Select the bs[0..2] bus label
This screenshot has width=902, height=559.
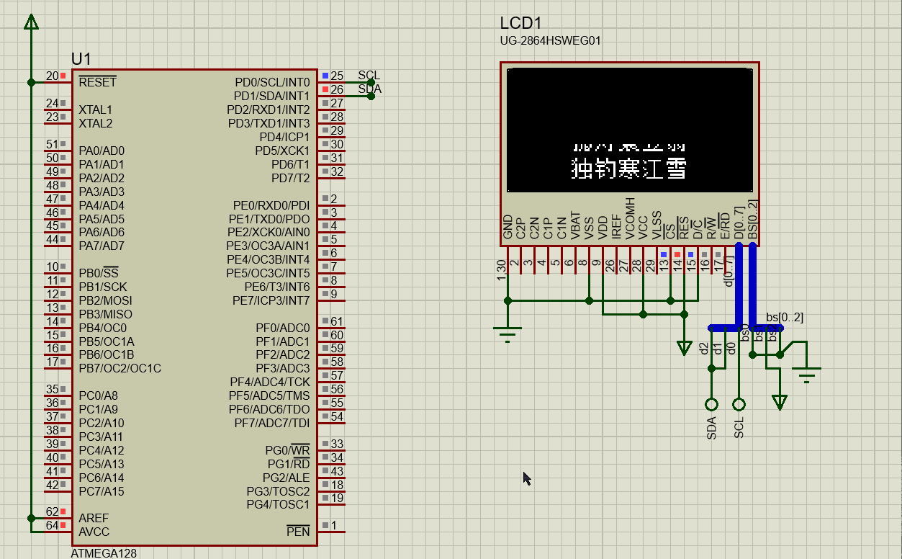(785, 317)
